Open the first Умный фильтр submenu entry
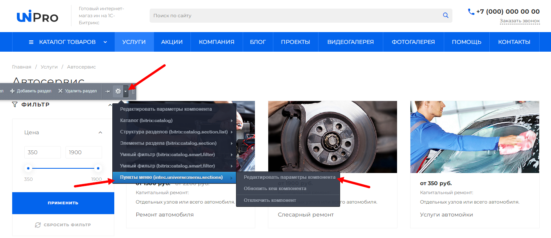 [175, 155]
